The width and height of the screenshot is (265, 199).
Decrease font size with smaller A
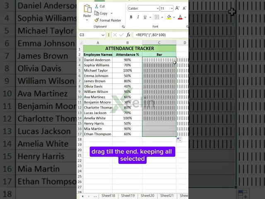click(x=184, y=8)
